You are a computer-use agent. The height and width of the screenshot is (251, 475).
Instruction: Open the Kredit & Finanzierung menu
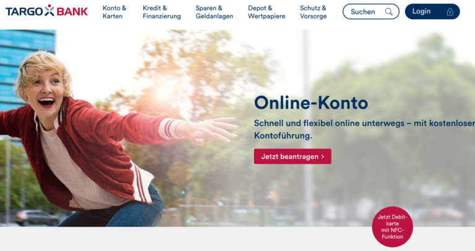162,12
